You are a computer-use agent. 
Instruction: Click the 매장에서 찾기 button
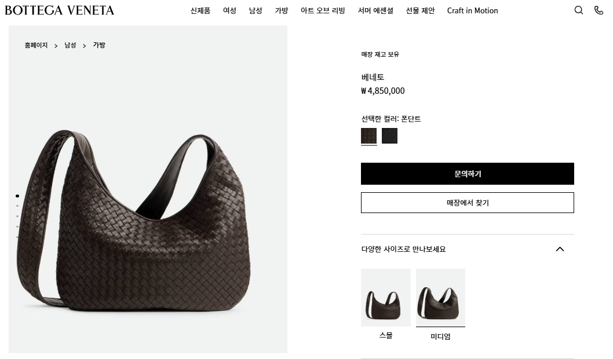[x=467, y=203]
